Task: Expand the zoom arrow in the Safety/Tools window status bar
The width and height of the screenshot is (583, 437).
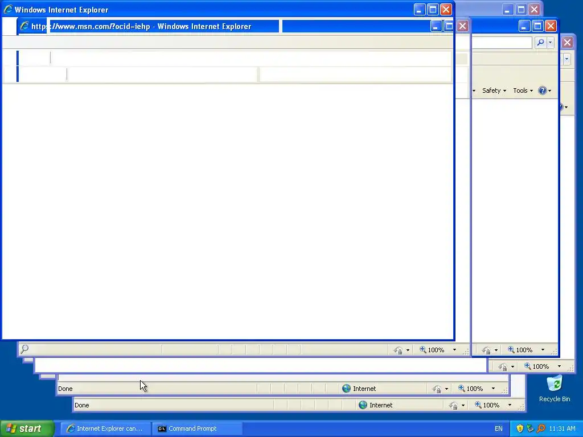Action: 543,350
